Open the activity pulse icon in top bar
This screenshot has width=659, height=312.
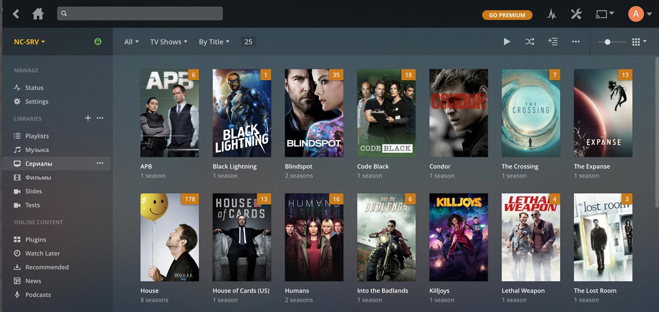551,14
